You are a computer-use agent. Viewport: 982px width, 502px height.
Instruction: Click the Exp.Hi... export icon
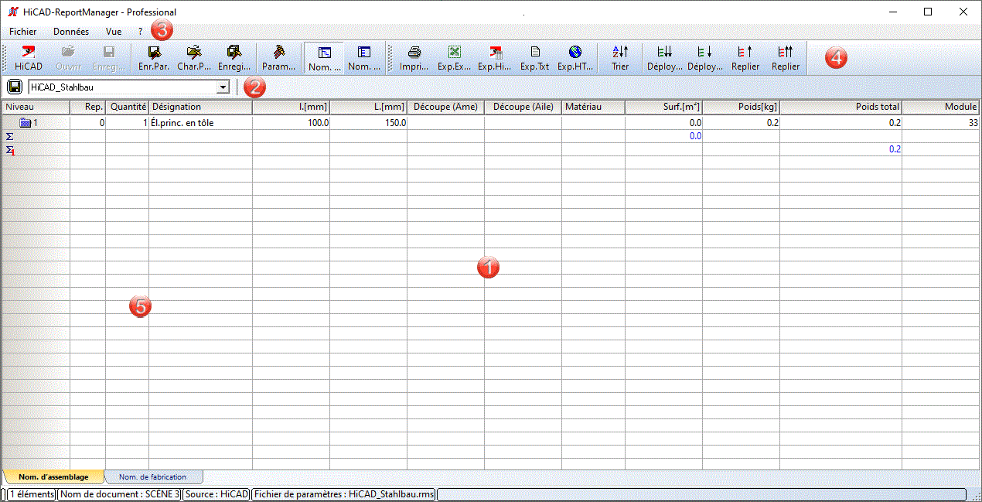[x=495, y=58]
